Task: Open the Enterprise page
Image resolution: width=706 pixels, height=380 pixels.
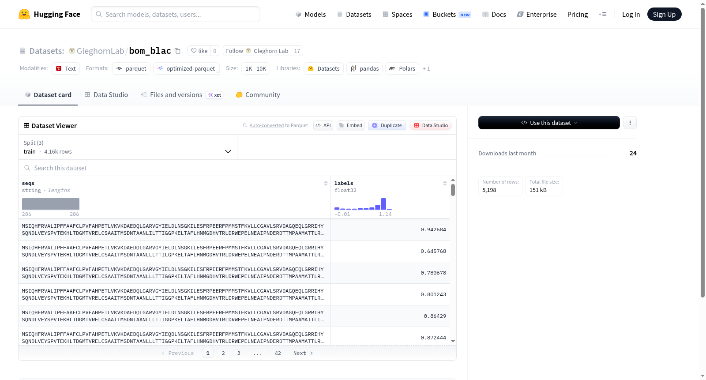Action: pos(537,15)
